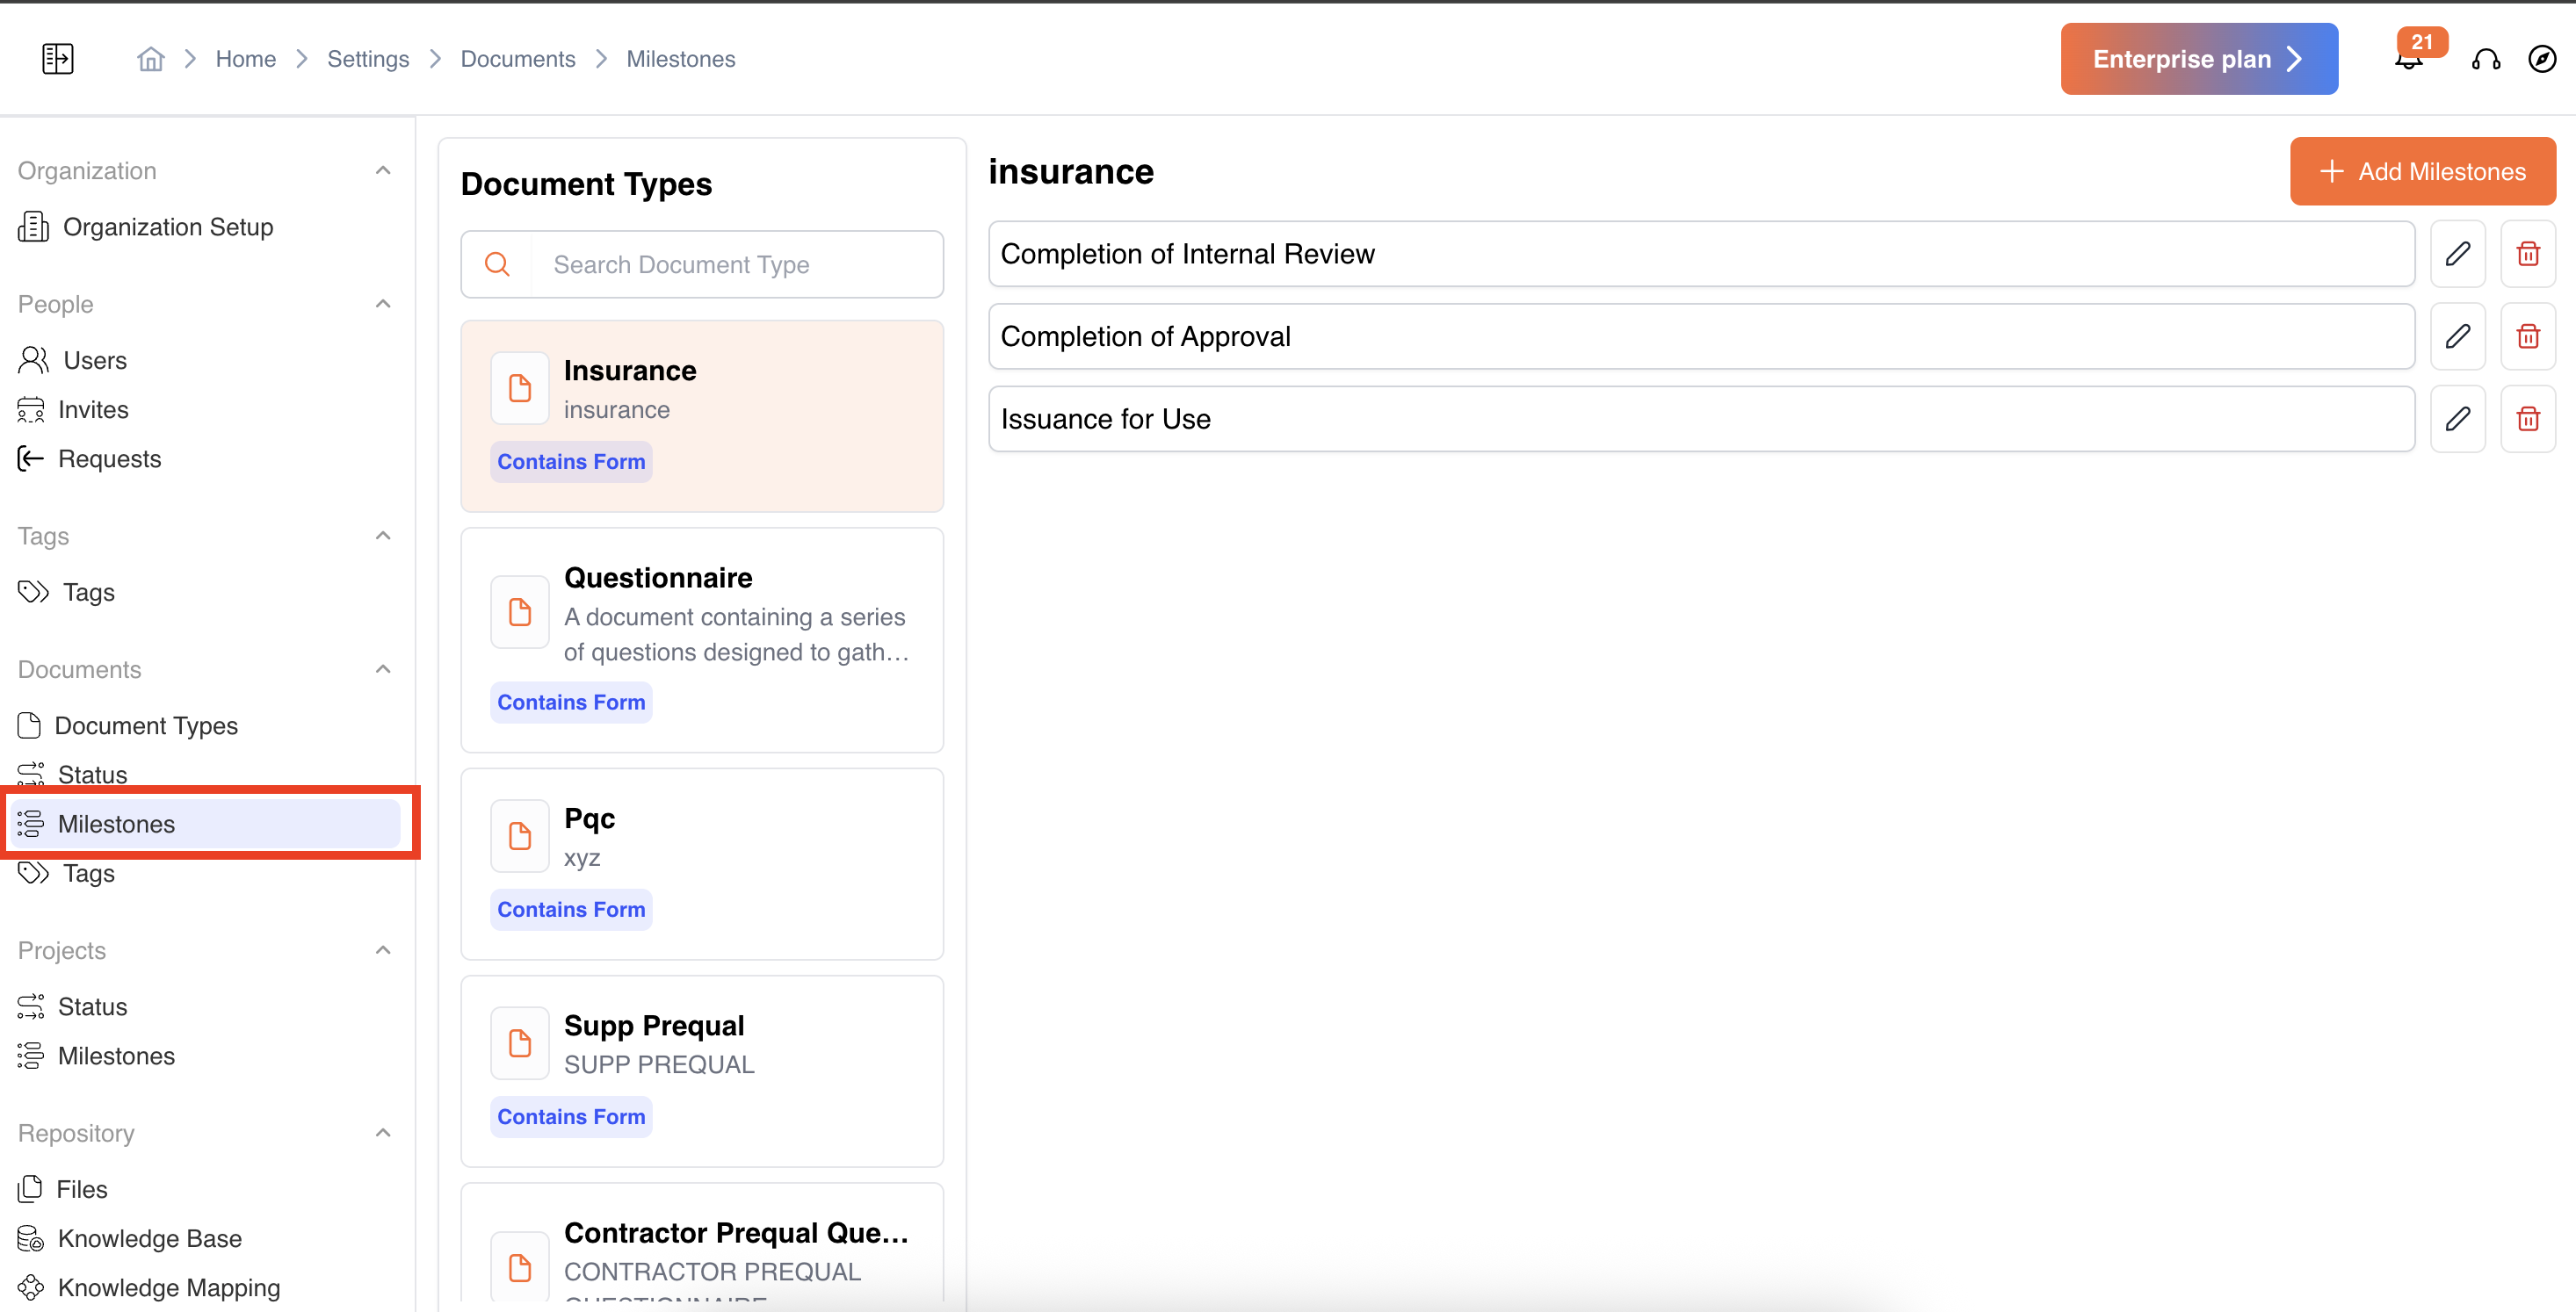The image size is (2576, 1312).
Task: Click the Enterprise plan button
Action: pyautogui.click(x=2198, y=59)
